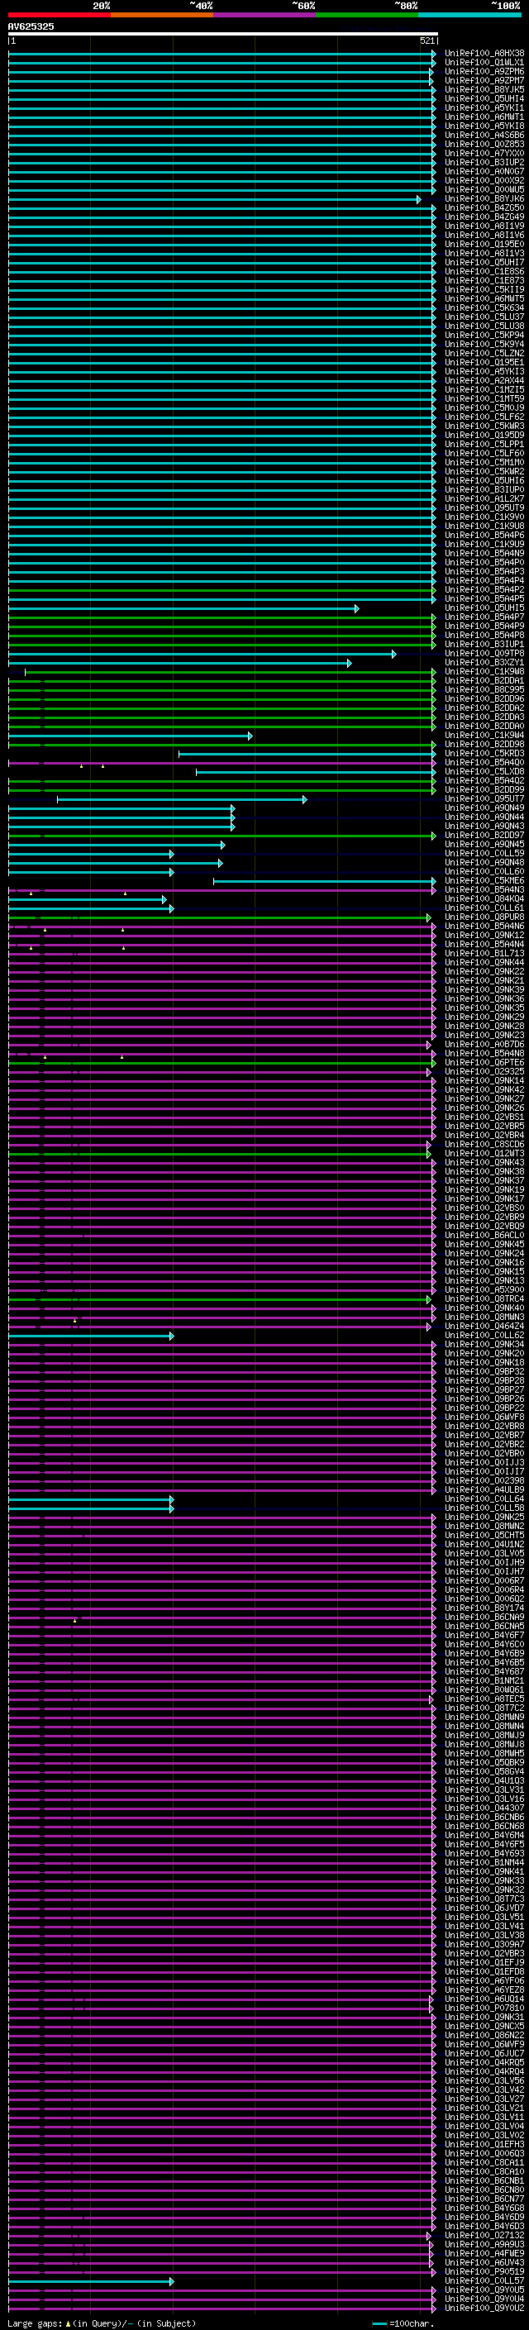Click UniRef100_B8C995 label

click(x=484, y=690)
